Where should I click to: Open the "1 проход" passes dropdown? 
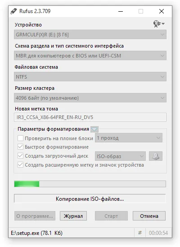129,138
